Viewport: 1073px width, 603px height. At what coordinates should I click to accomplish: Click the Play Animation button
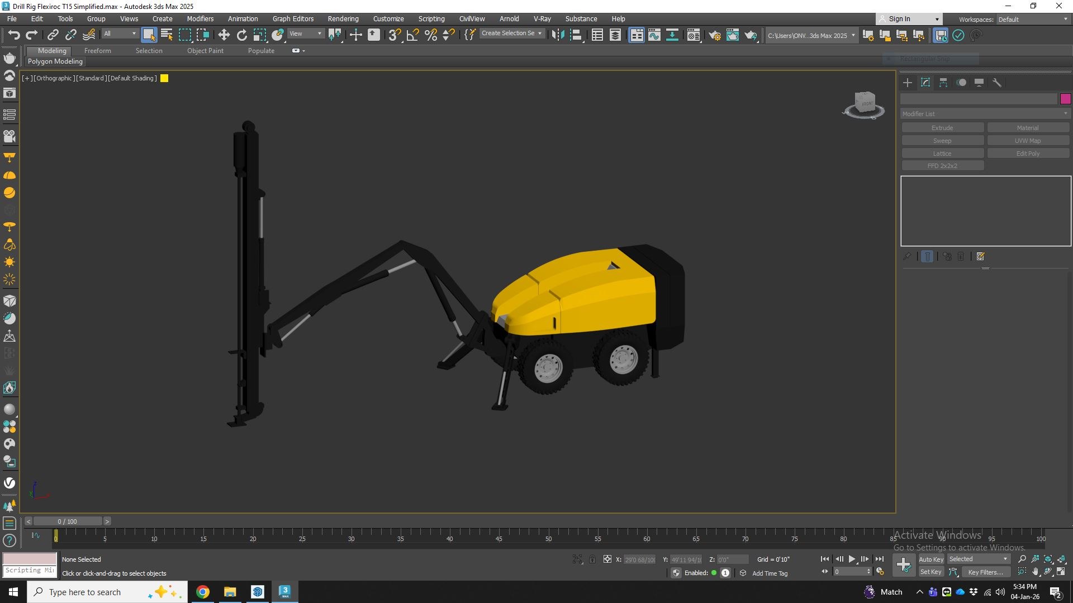click(852, 559)
